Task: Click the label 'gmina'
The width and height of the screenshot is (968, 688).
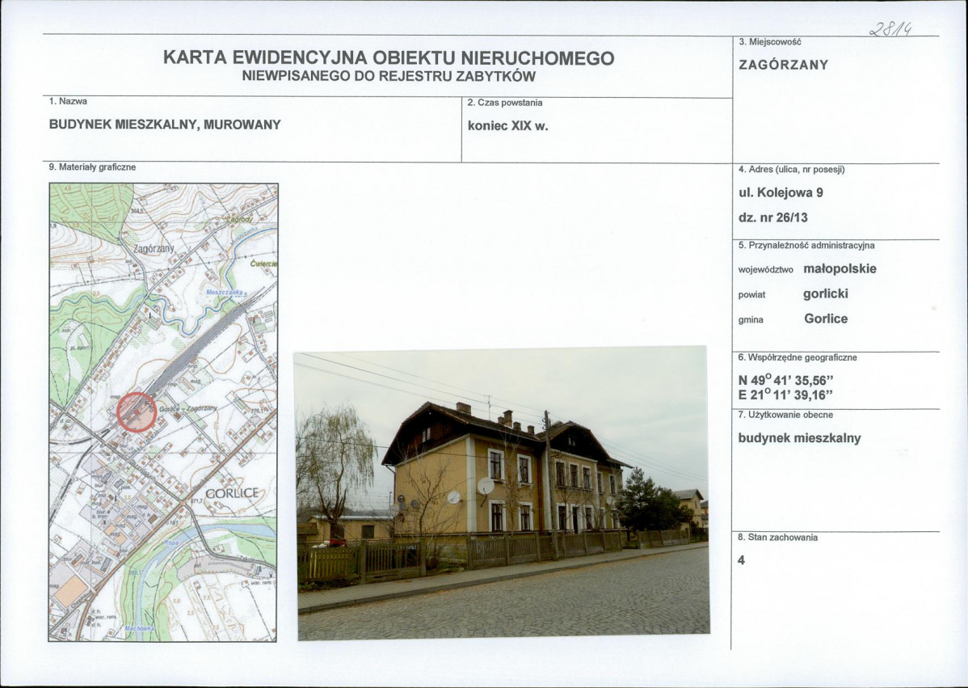Action: [751, 320]
